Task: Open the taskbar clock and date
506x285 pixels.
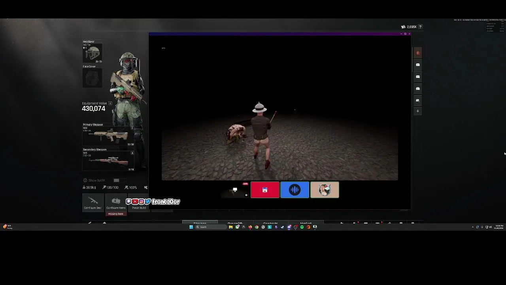Action: coord(498,227)
